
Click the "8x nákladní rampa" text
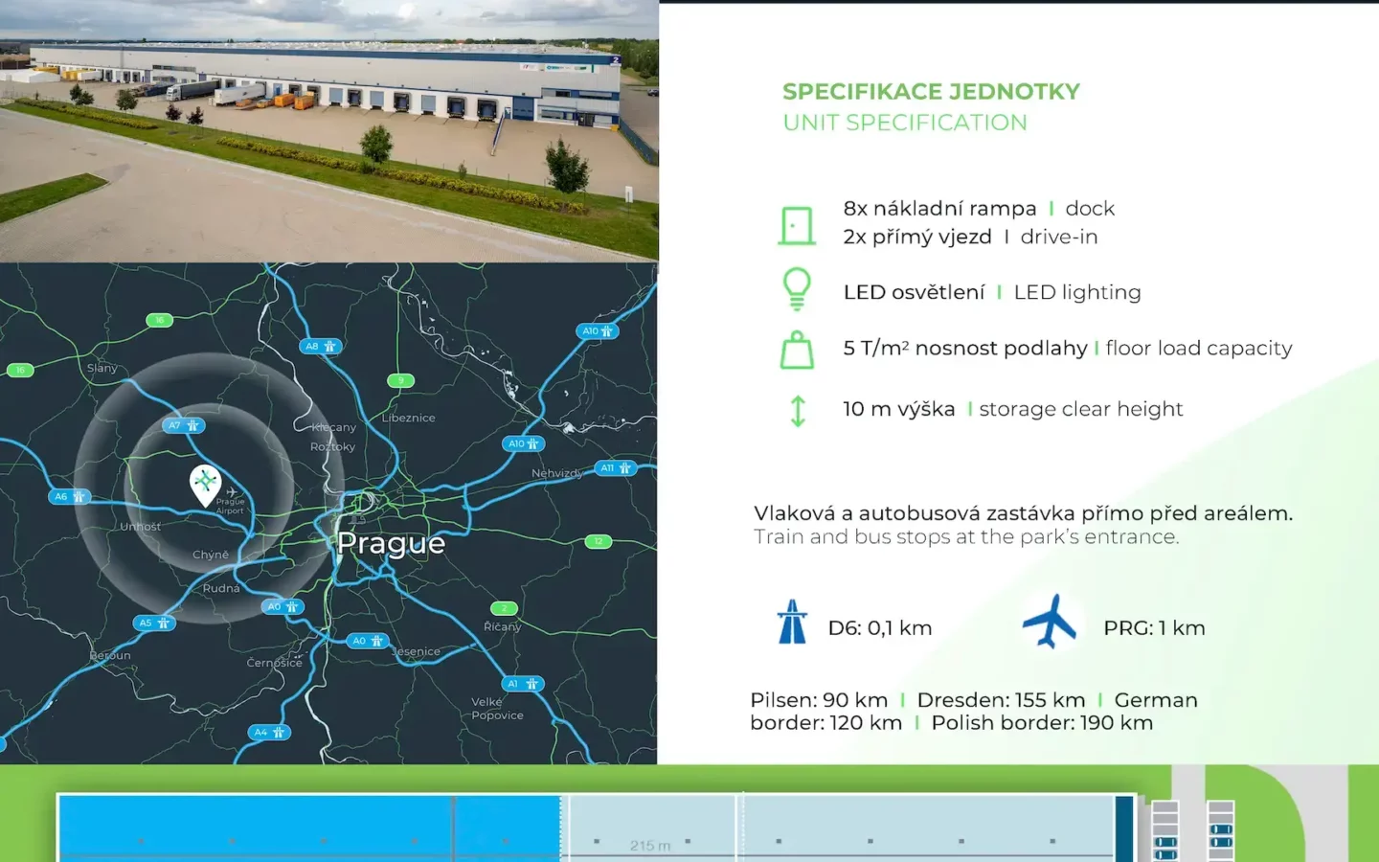click(x=939, y=209)
